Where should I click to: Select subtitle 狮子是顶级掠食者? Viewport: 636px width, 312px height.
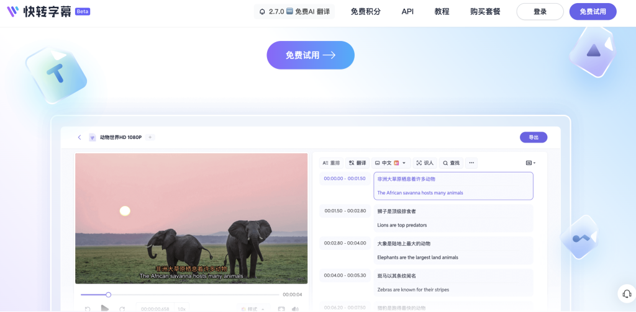(396, 211)
